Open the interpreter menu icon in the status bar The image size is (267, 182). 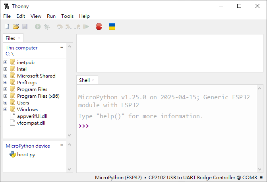coord(261,177)
